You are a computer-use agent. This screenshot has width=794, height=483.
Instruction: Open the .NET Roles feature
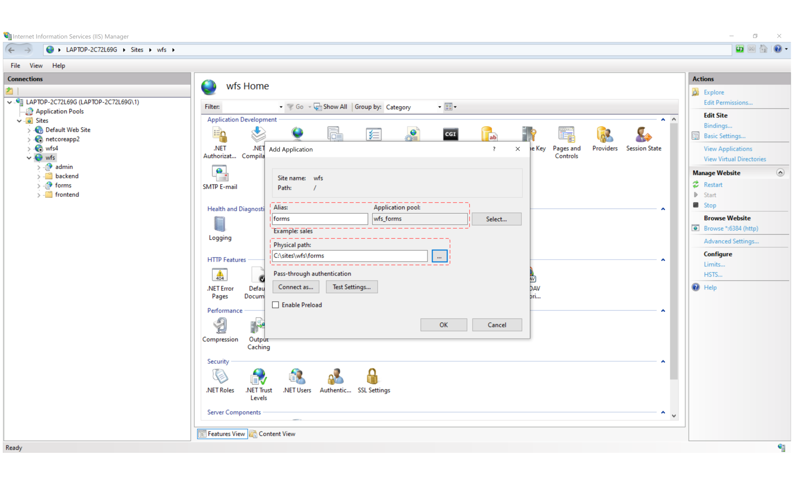pos(220,381)
